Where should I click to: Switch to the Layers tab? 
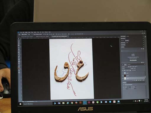coord(125,65)
